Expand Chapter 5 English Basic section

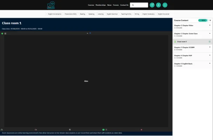click(x=209, y=63)
